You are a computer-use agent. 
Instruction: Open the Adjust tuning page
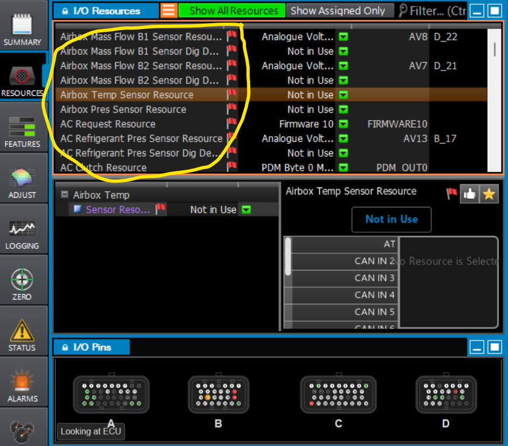[22, 183]
